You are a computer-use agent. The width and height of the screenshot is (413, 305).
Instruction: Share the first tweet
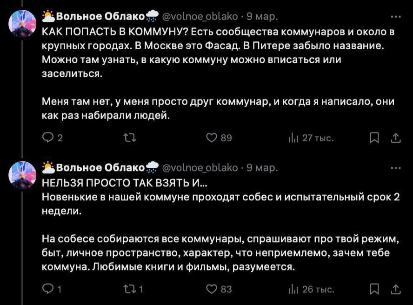coord(395,138)
